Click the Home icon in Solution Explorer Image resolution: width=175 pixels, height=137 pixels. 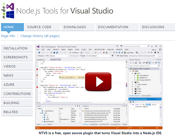pos(136,63)
